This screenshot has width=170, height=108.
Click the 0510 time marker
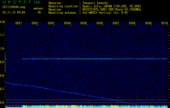tap(165, 23)
